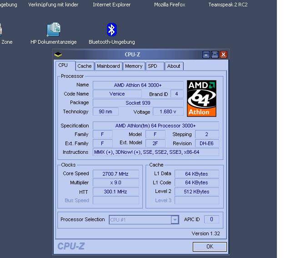This screenshot has width=291, height=258.
Task: Click the AMD Athlon 64 logo
Action: click(x=201, y=98)
